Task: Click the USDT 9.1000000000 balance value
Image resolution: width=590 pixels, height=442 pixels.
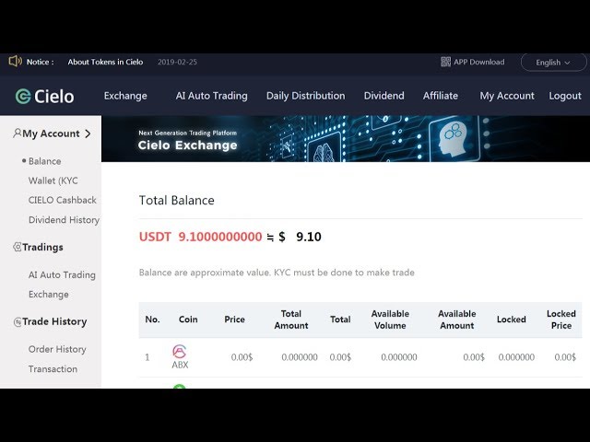Action: (x=201, y=237)
